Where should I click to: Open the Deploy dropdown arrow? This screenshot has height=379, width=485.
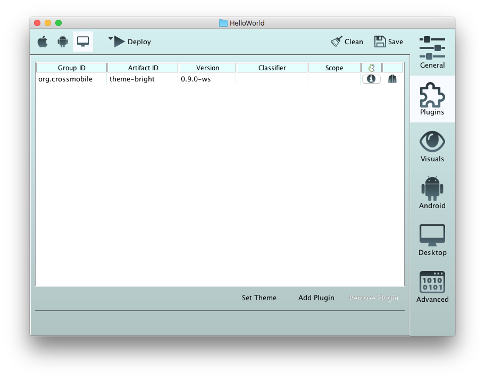point(111,39)
